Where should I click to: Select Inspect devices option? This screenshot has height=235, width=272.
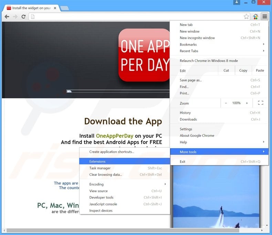[x=125, y=211]
